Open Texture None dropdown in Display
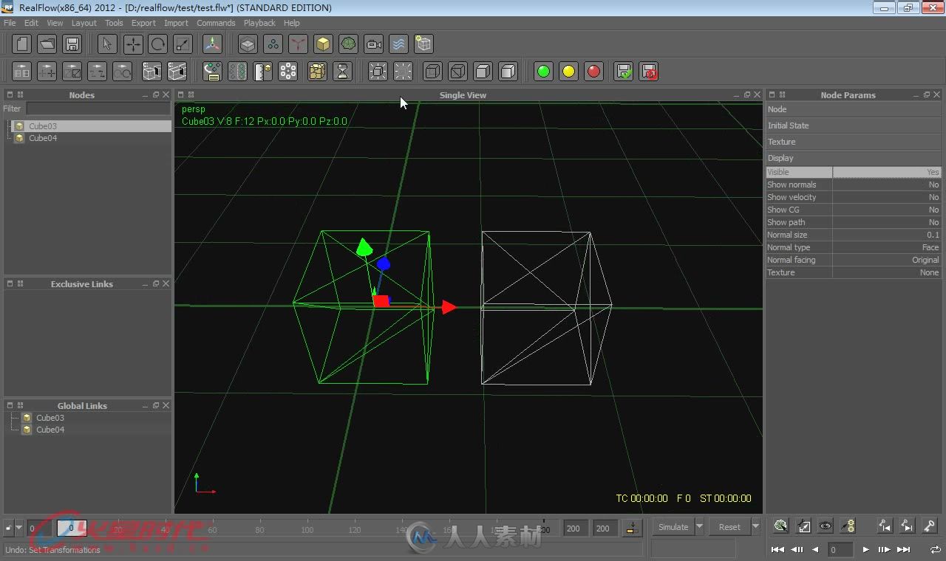 click(x=887, y=272)
